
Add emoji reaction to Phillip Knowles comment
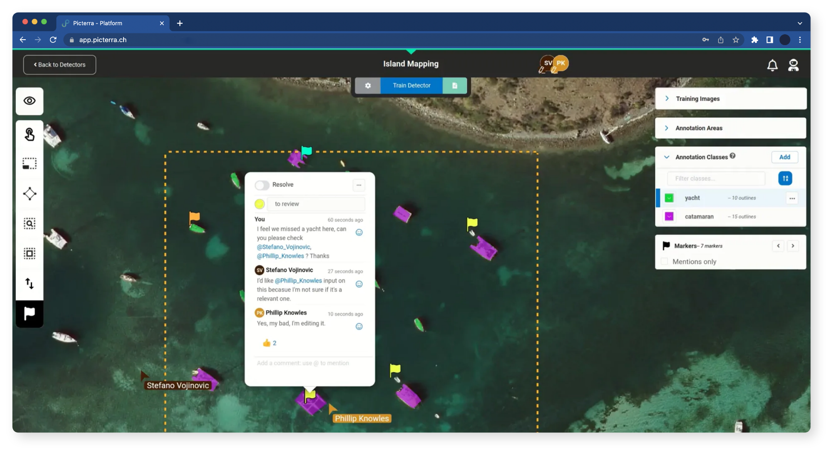[x=359, y=326]
